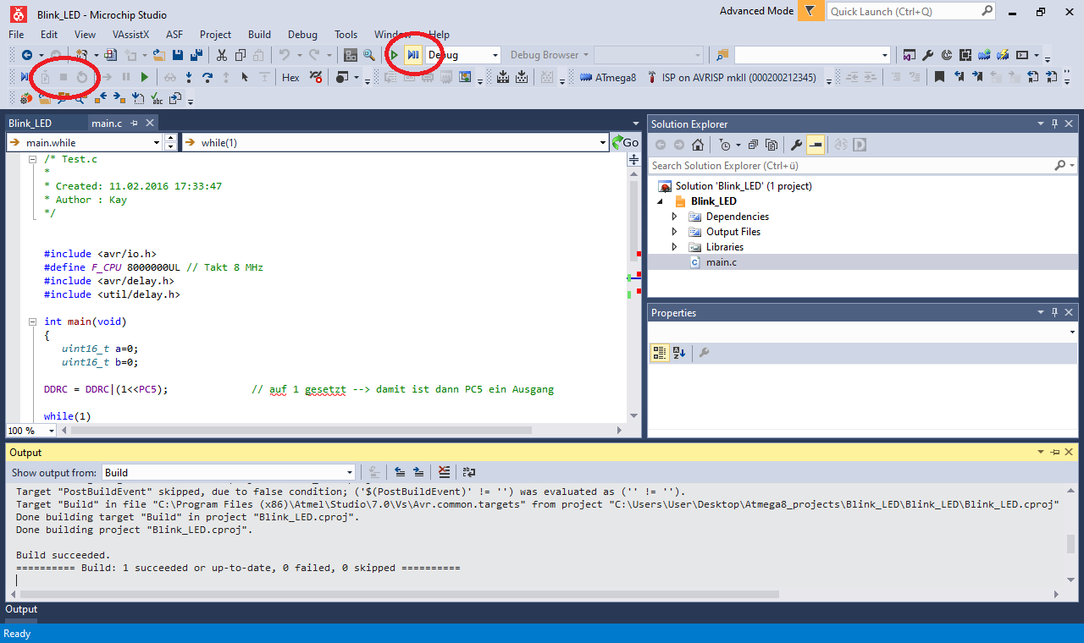Screen dimensions: 1084x643
Task: Click the Save main.c floppy icon
Action: [178, 55]
